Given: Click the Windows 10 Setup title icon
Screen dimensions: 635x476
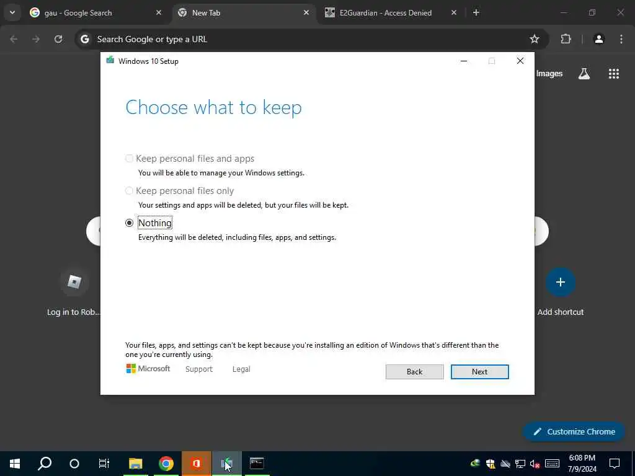Looking at the screenshot, I should [x=110, y=61].
